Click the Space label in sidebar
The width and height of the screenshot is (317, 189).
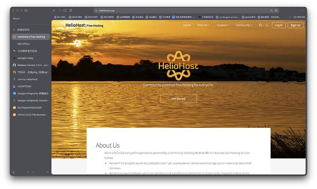coord(17,18)
